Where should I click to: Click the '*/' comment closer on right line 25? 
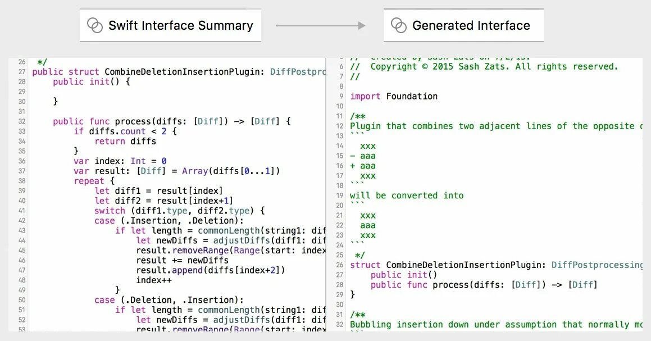click(x=360, y=255)
